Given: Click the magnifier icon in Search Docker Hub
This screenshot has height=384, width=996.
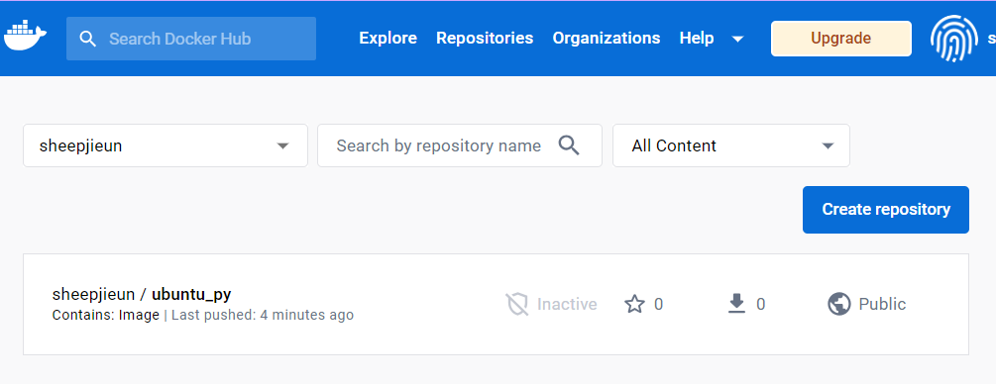Looking at the screenshot, I should point(87,39).
